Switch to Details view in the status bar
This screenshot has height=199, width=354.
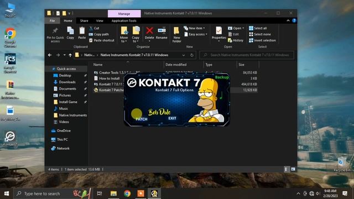pyautogui.click(x=287, y=169)
